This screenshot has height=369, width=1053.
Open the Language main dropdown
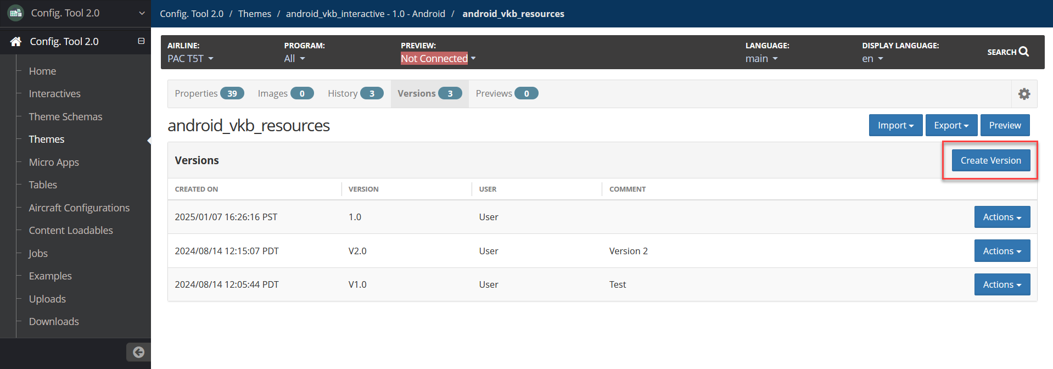pyautogui.click(x=761, y=58)
